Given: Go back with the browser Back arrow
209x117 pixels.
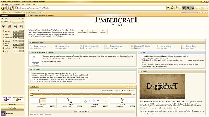Looking at the screenshot, I should click(x=3, y=8).
